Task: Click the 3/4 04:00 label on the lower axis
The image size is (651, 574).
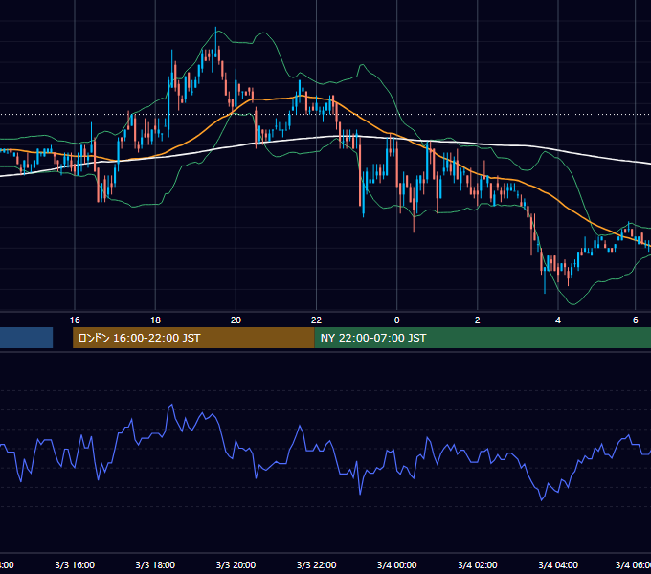Action: pos(558,564)
